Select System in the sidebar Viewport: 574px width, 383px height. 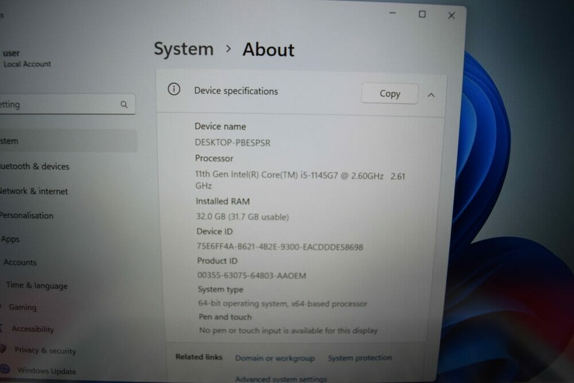pos(68,141)
